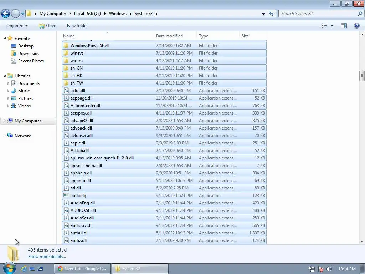Click Local Disk (C:) breadcrumb
The image size is (365, 274).
(87, 14)
